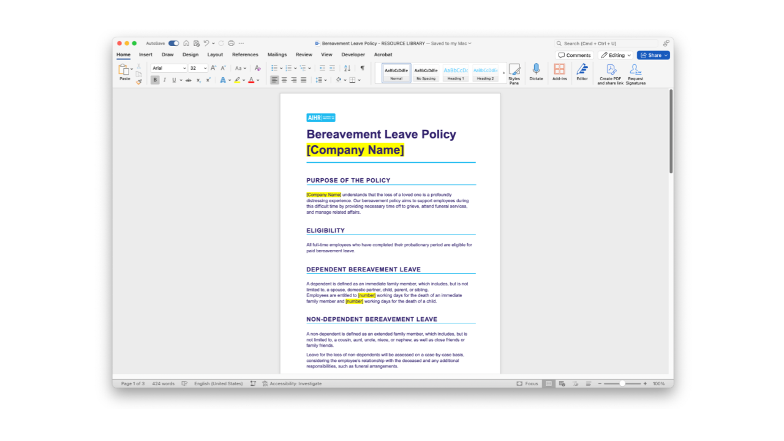Open the Bullets list dropdown arrow

coord(281,68)
